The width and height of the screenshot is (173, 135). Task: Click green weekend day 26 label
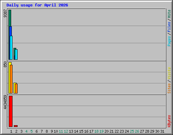pyautogui.click(x=137, y=131)
